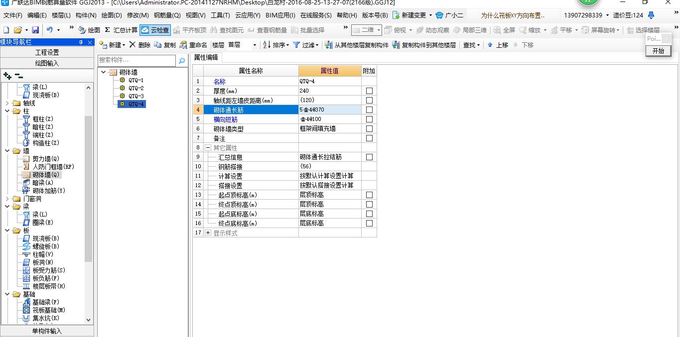Click the open folder icon

click(x=17, y=30)
